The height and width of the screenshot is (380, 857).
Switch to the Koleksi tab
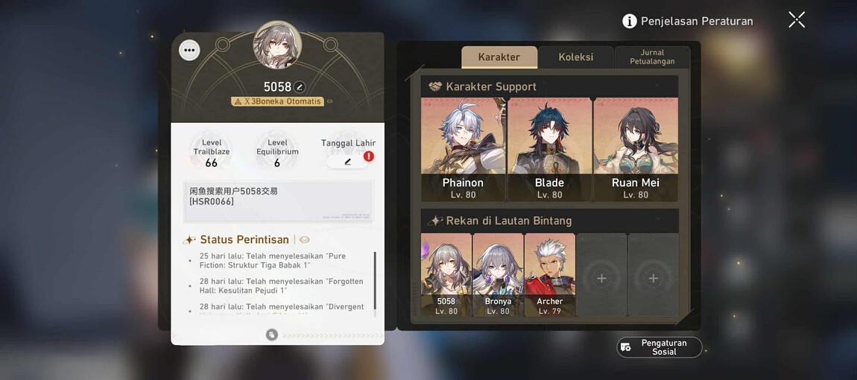pos(575,57)
